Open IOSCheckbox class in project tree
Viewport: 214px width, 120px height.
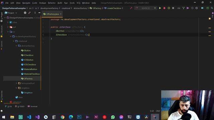pyautogui.click(x=30, y=65)
